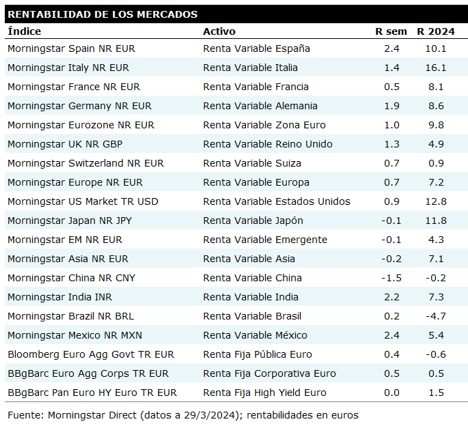Image resolution: width=468 pixels, height=426 pixels.
Task: Click the 'Morningstar Brazil NR BRL' entry
Action: click(72, 316)
